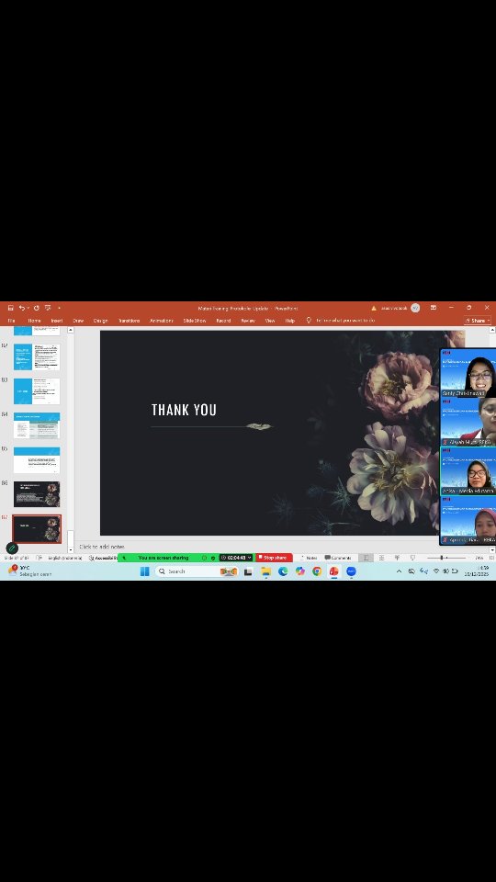
Task: Toggle the Comments pane button in status bar
Action: coord(338,558)
